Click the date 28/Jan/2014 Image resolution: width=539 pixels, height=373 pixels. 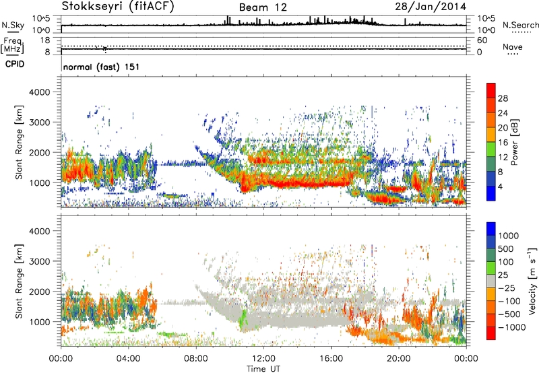431,7
